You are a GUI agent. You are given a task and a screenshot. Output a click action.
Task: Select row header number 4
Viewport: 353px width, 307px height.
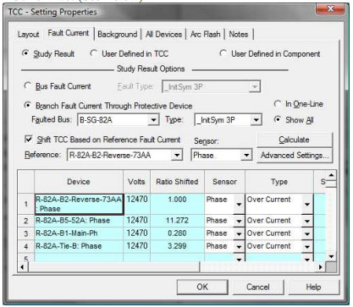(26, 246)
